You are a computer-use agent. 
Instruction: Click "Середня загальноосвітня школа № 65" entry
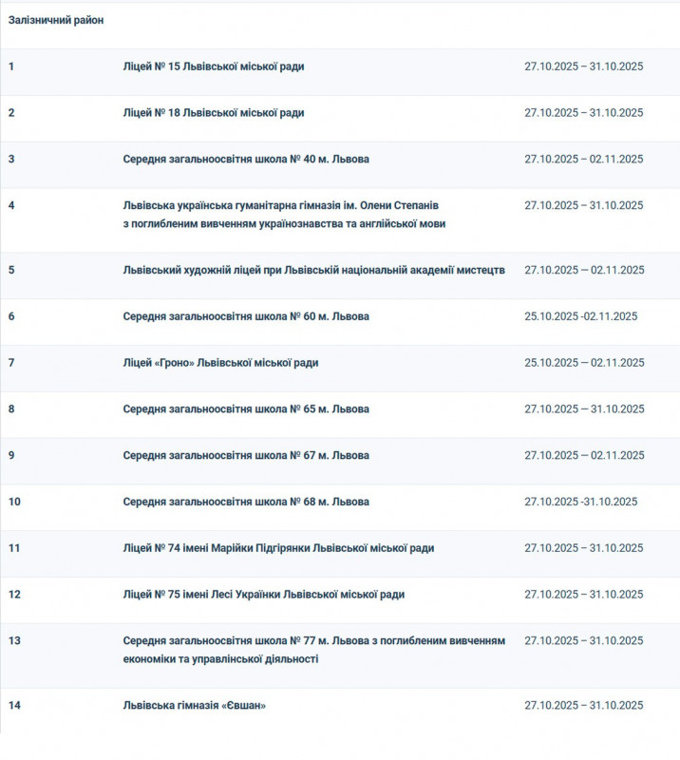tap(245, 409)
